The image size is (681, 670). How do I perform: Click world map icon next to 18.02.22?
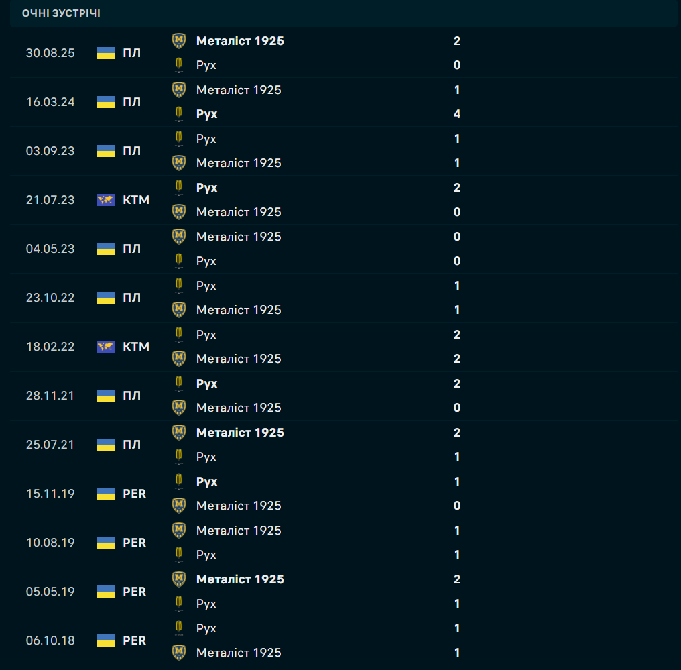click(105, 347)
